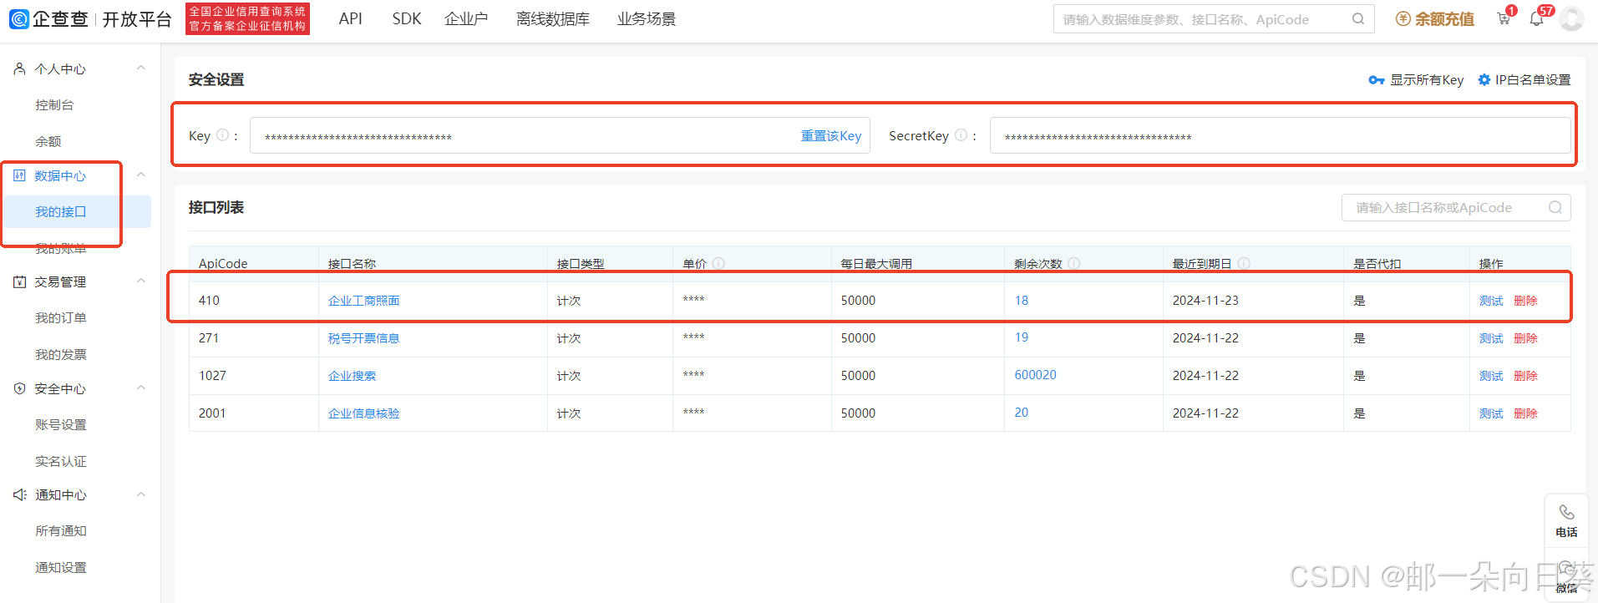Collapse the 安全中心 section chevron

coord(141,388)
